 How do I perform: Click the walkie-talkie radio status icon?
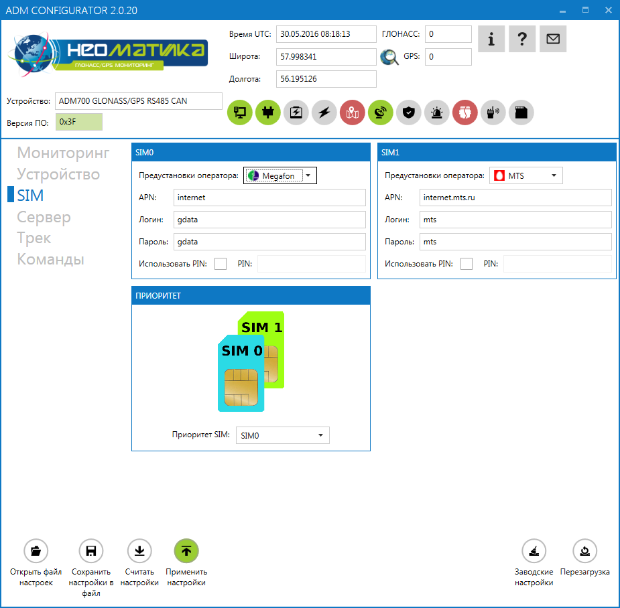tap(493, 112)
